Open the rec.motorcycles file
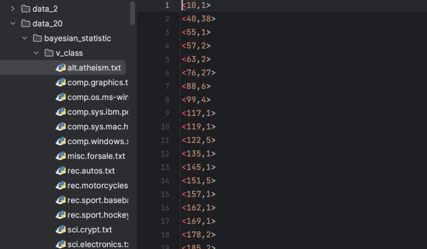This screenshot has width=427, height=249. (97, 186)
